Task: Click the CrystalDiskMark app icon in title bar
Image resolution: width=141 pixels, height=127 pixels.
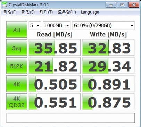Action: (4, 5)
